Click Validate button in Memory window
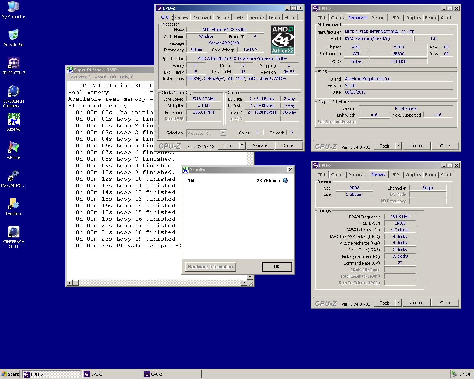Viewport: 474px width, 379px height. (416, 303)
